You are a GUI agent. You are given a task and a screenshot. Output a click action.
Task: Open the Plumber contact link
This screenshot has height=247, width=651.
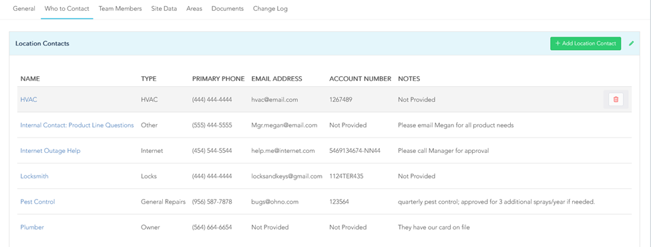[x=32, y=227]
